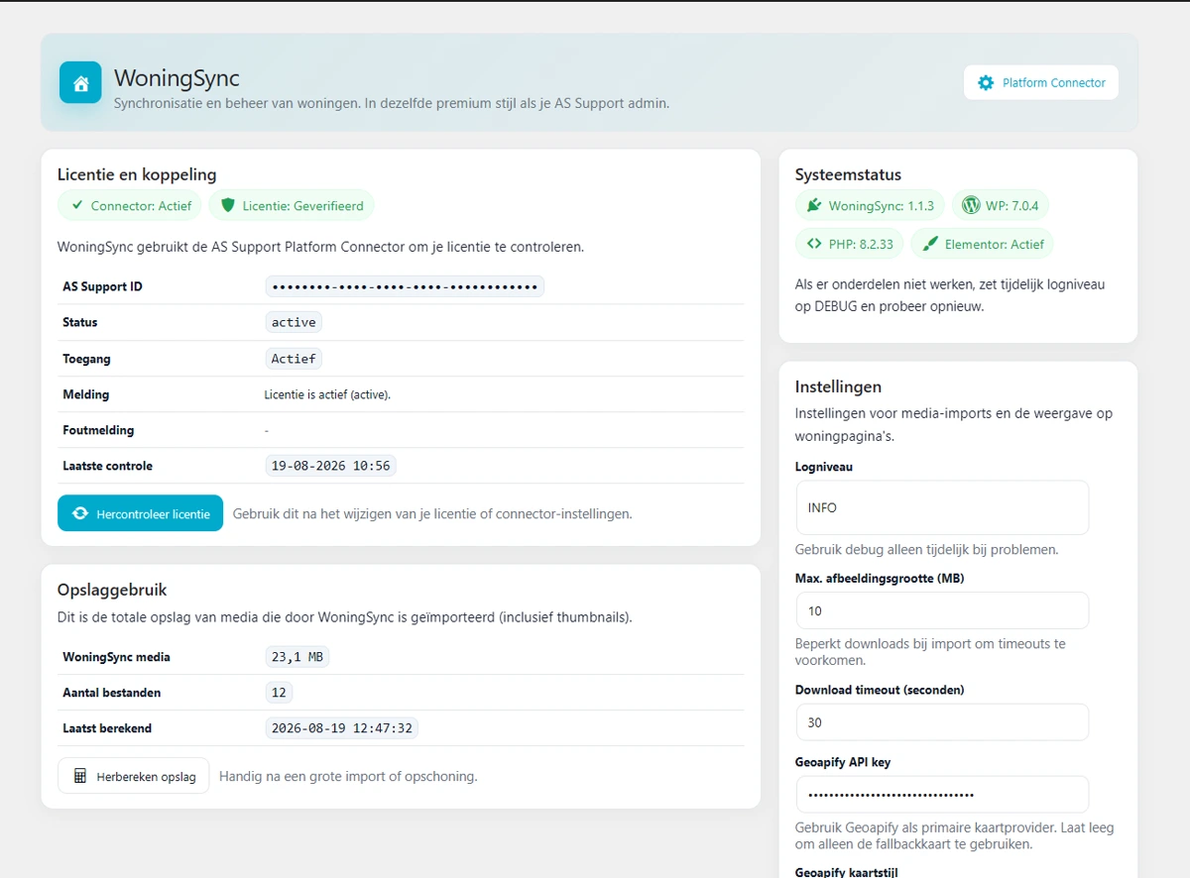Click the masked AS Support ID value
This screenshot has height=878, width=1190.
[405, 286]
